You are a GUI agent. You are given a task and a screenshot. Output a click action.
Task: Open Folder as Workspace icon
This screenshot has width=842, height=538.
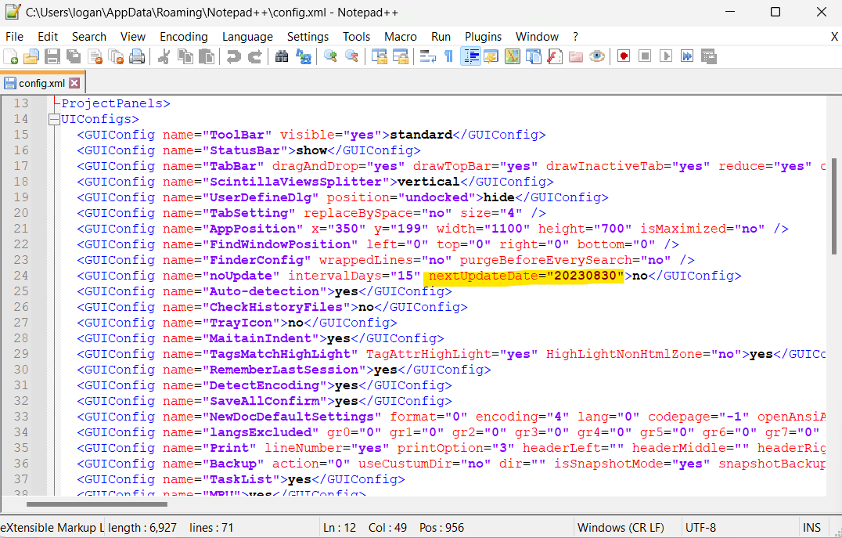[x=576, y=56]
